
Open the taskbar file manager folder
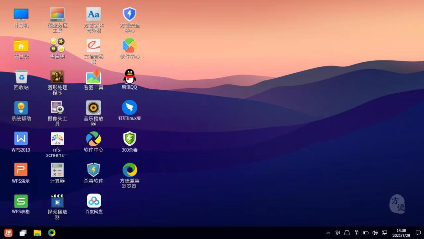pyautogui.click(x=37, y=233)
